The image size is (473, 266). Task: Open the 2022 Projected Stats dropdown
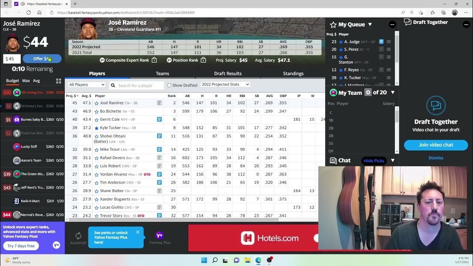[x=225, y=84]
